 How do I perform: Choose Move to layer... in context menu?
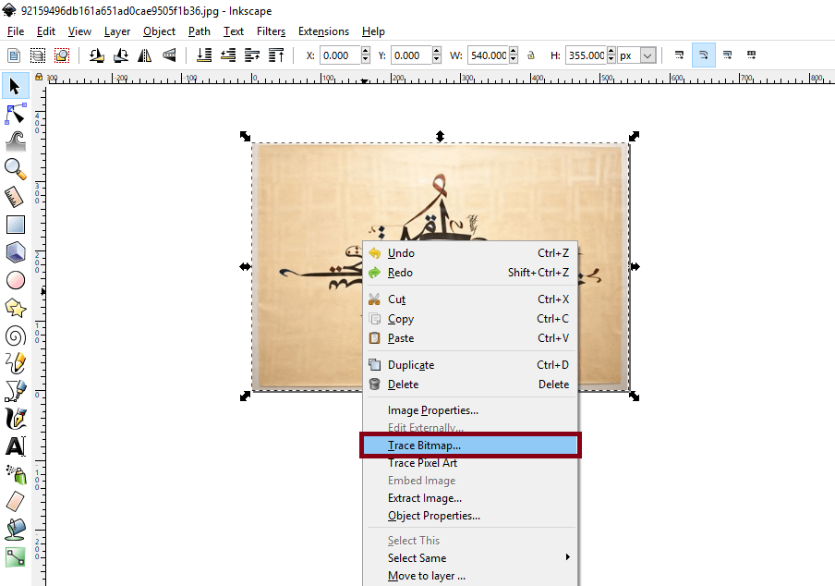(470, 576)
